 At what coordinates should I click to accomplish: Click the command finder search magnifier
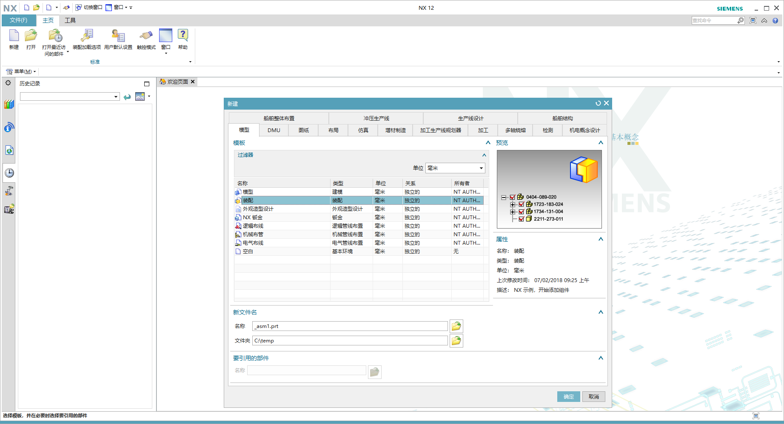click(741, 20)
